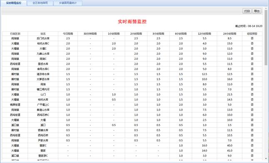Click the 30分钟降雨 column header
Image resolution: width=269 pixels, height=163 pixels.
coord(90,34)
